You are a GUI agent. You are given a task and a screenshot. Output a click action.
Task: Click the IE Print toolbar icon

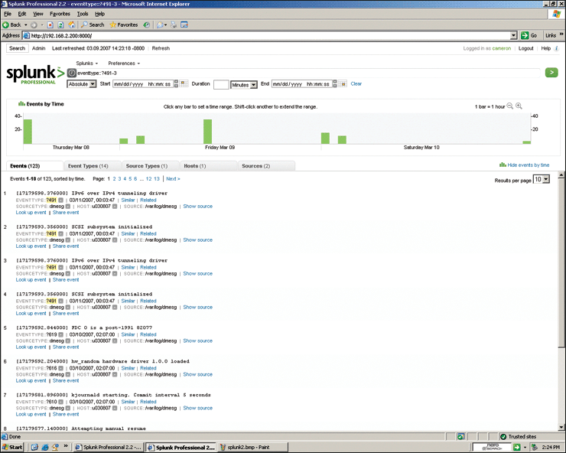tap(174, 25)
